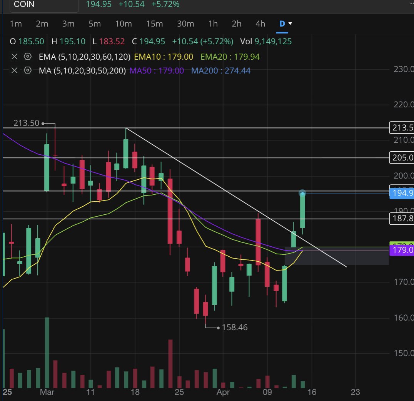Select the 1m timeframe
Image resolution: width=414 pixels, height=401 pixels.
(16, 24)
